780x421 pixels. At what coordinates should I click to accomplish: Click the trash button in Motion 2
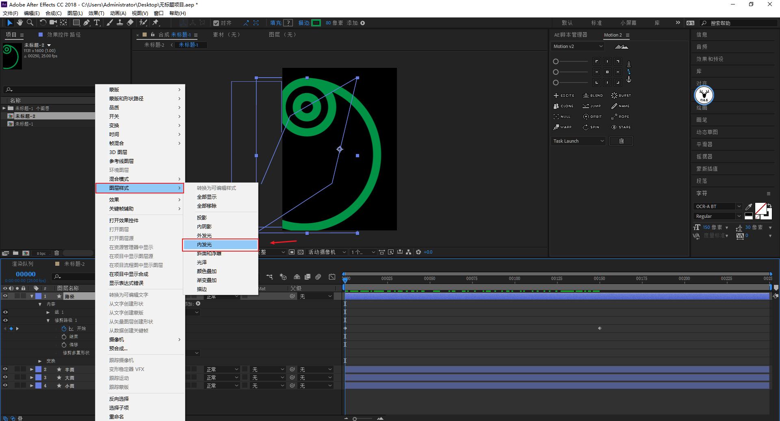[621, 141]
